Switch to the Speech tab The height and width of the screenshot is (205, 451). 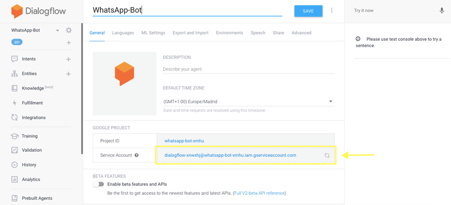point(258,33)
